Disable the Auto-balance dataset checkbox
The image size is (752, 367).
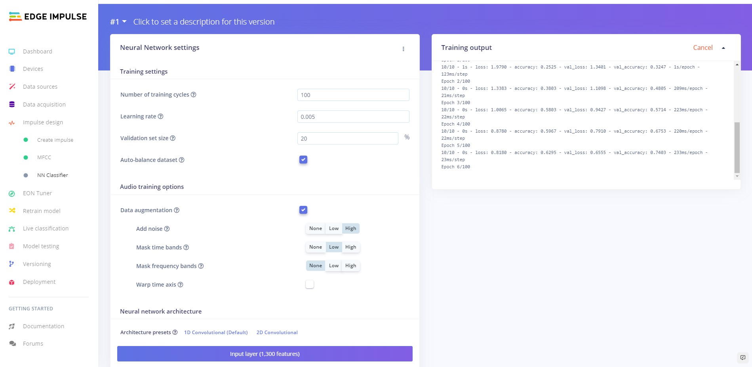pos(303,160)
